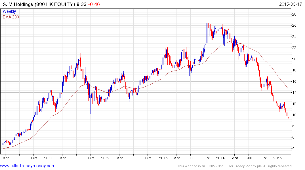Click the 28 price axis label
The image size is (305, 170).
click(x=294, y=14)
